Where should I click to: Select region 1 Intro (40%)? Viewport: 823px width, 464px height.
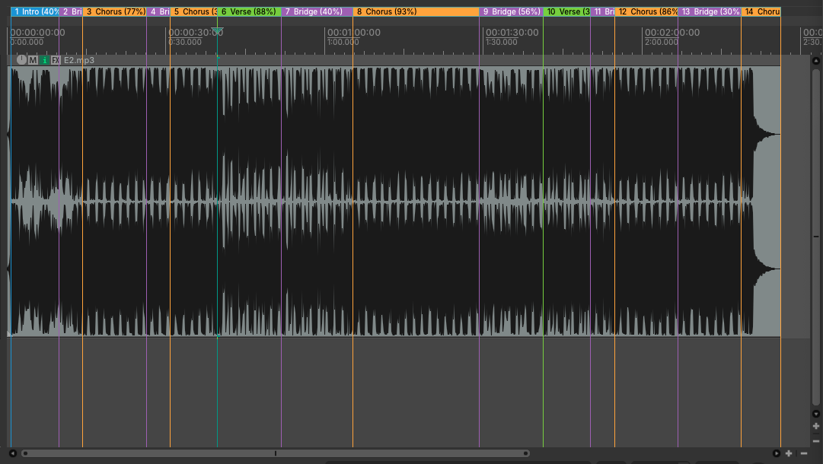coord(35,11)
